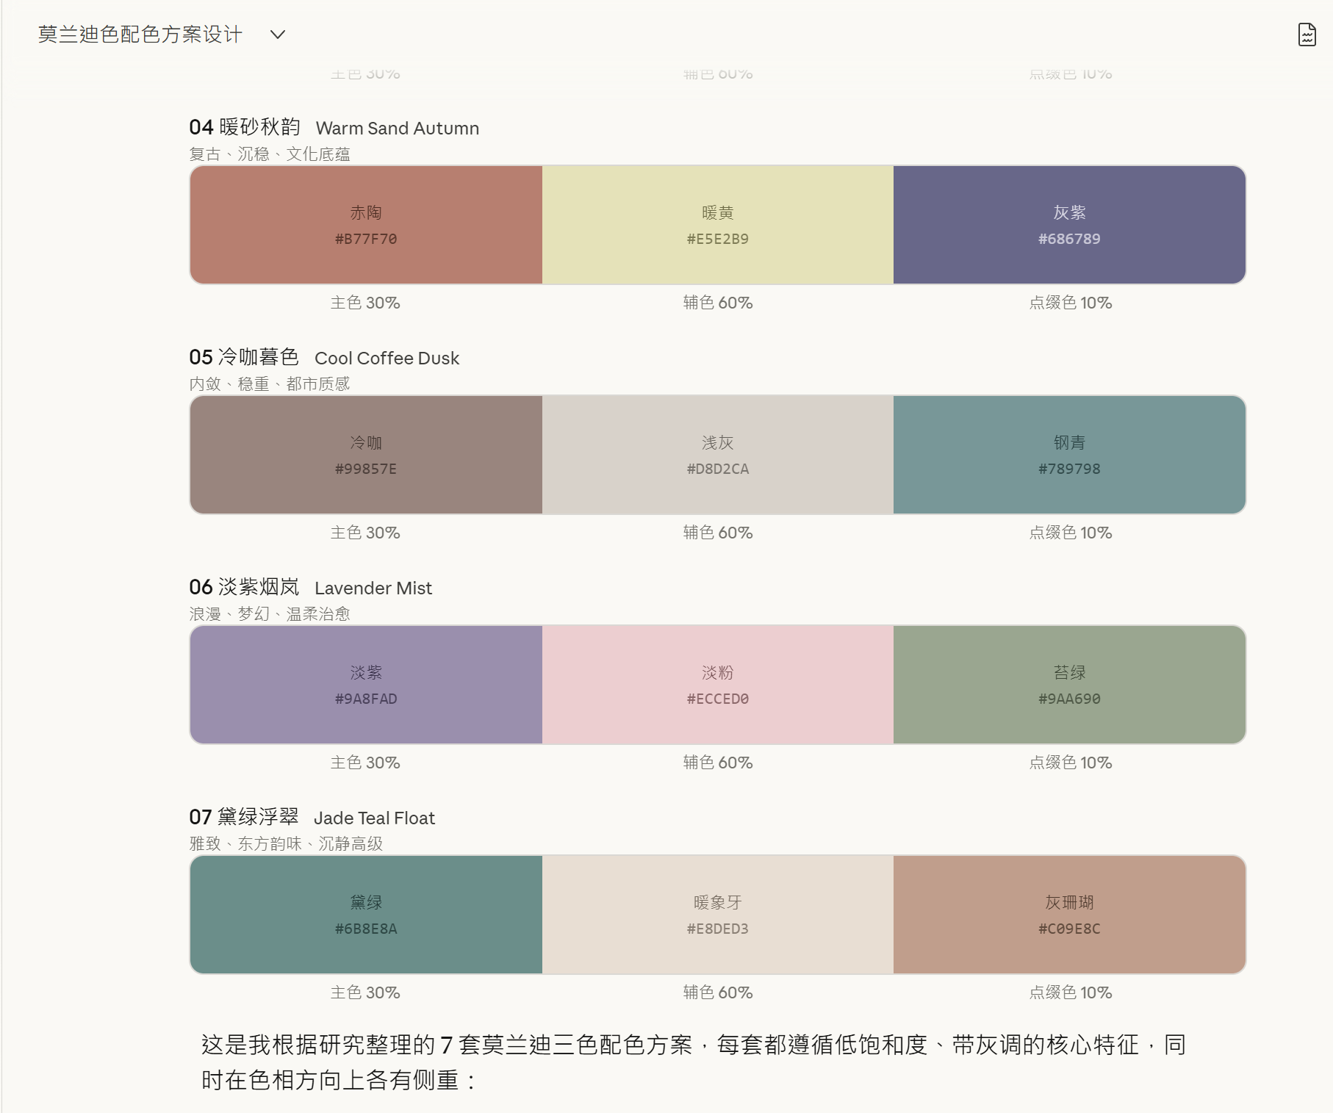1333x1113 pixels.
Task: Choose the 暖象牙 #E8DED3 swatch
Action: [x=717, y=915]
